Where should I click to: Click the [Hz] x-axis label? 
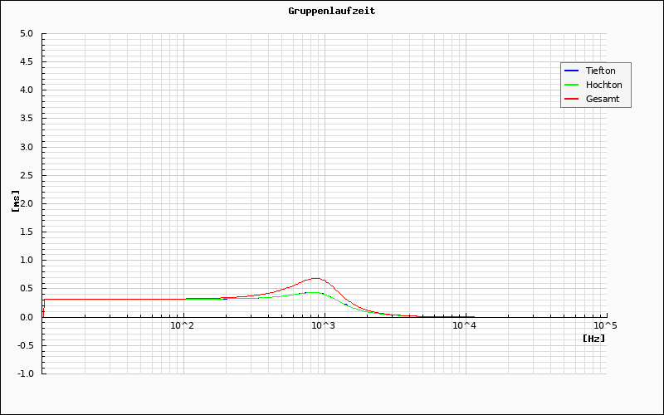click(x=593, y=339)
